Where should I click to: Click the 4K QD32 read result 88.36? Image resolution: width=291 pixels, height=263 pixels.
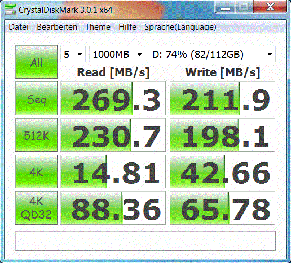113,208
